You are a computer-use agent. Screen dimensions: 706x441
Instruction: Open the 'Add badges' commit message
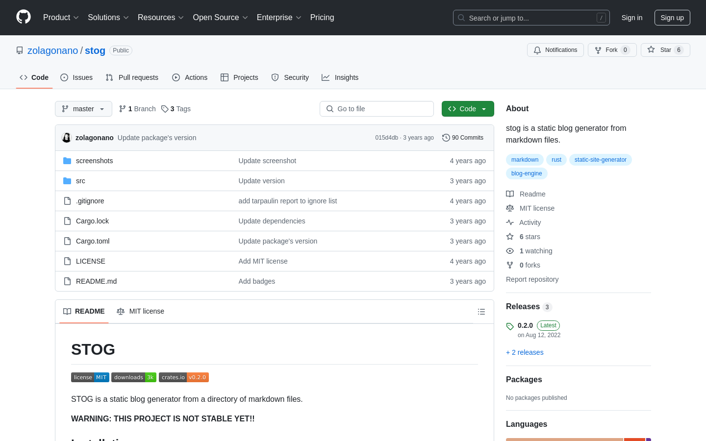[x=256, y=281]
